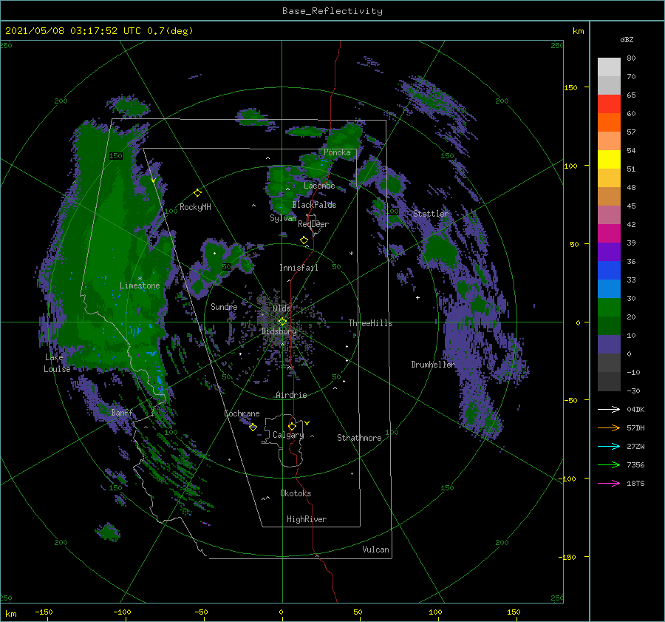Pick the red 60–65 dBZ color swatch
665x622 pixels.
[x=609, y=104]
